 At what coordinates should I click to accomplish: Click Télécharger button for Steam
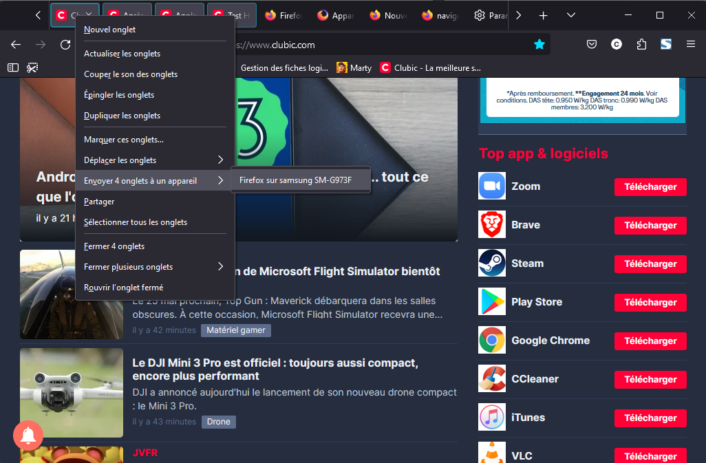coord(650,263)
